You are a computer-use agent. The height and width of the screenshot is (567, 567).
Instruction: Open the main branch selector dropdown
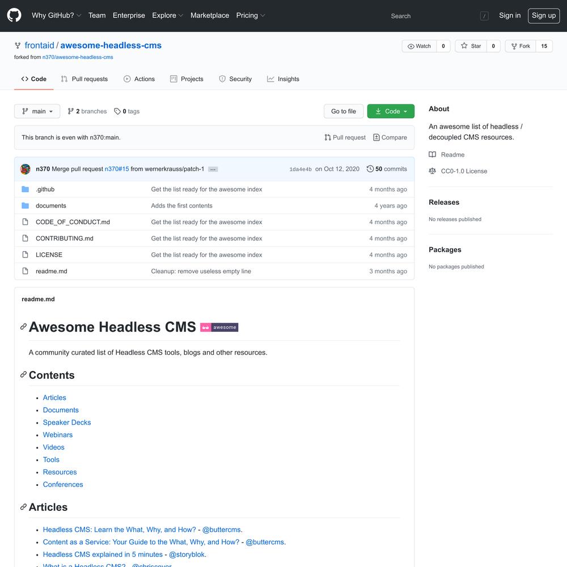pyautogui.click(x=37, y=111)
